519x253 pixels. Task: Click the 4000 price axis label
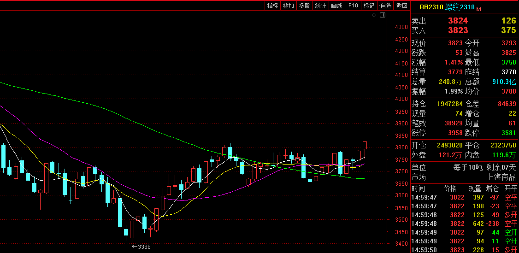tap(401, 99)
